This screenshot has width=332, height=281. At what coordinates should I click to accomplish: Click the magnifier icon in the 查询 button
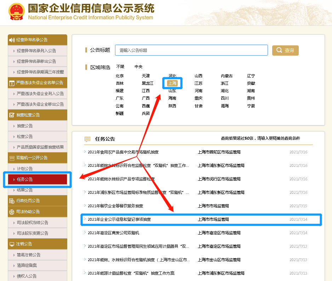coord(279,50)
